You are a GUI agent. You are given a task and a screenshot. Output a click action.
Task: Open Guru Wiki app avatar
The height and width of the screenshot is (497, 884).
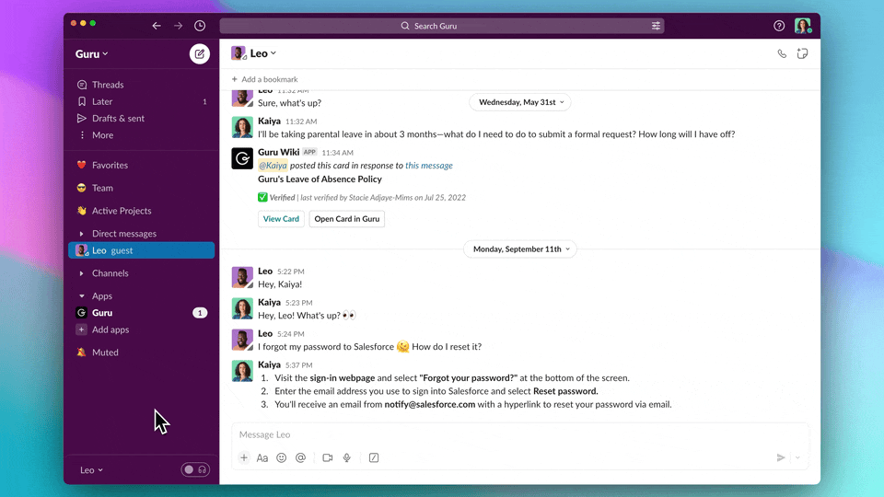[x=242, y=158]
